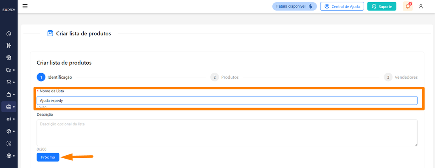Open the hamburger menu

(25, 6)
